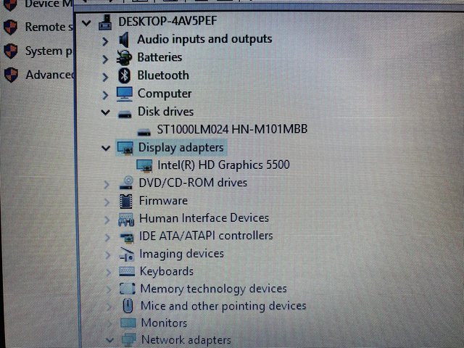Screen dimensions: 464x348
Task: Select the Imaging devices label
Action: point(182,254)
